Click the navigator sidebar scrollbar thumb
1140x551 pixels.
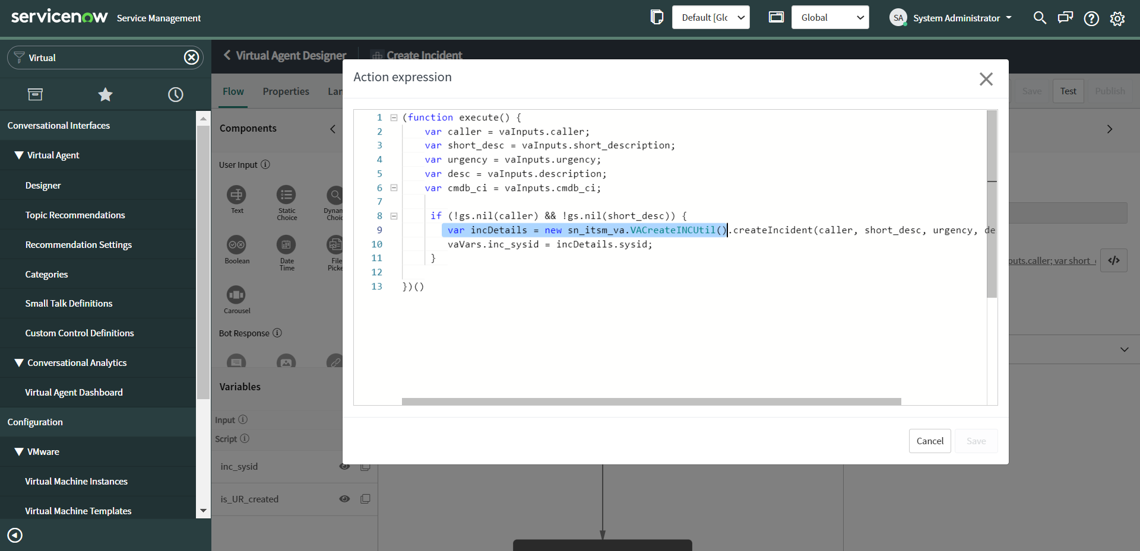point(203,261)
